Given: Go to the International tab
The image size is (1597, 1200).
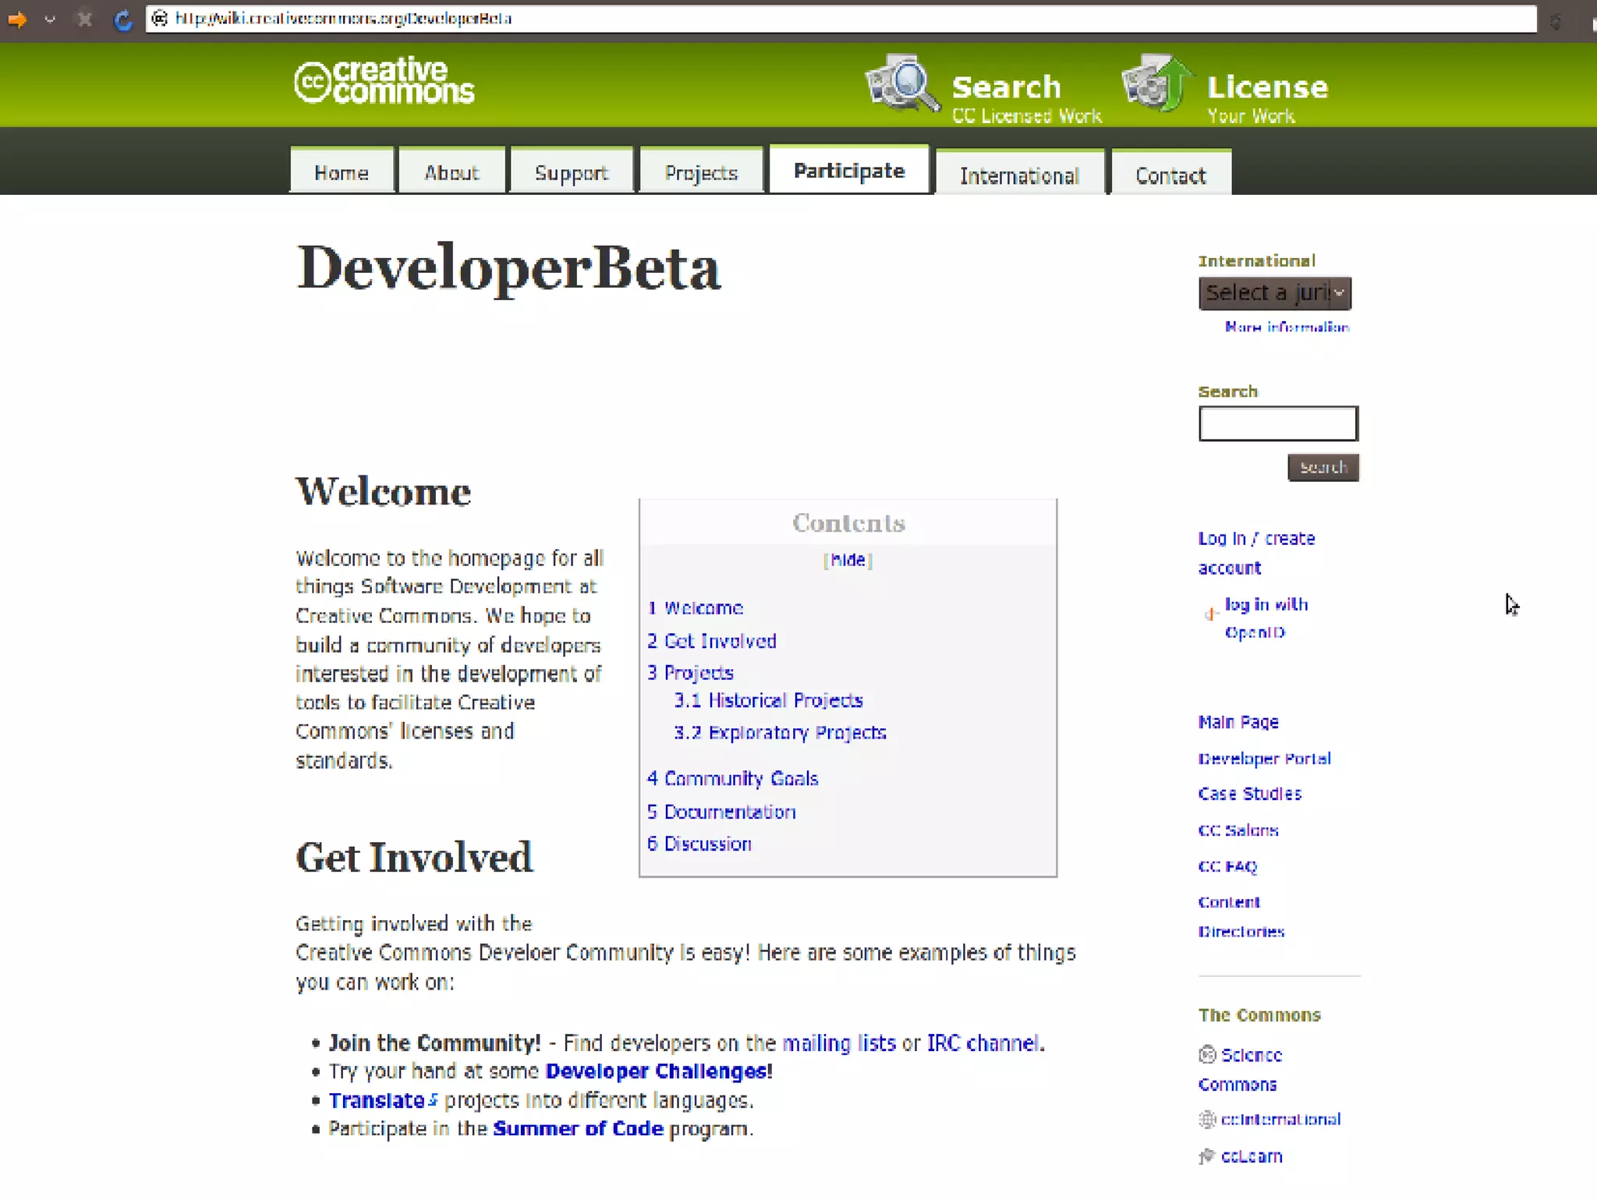Looking at the screenshot, I should pyautogui.click(x=1018, y=175).
